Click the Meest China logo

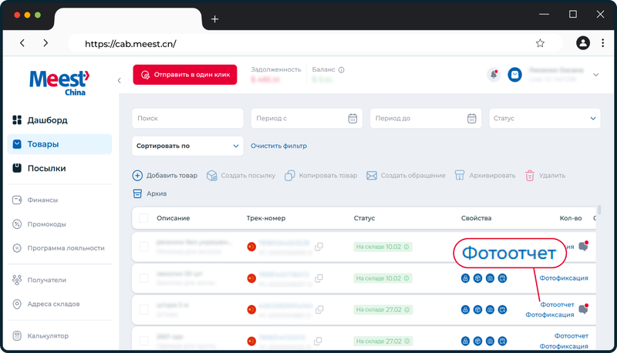[x=59, y=82]
